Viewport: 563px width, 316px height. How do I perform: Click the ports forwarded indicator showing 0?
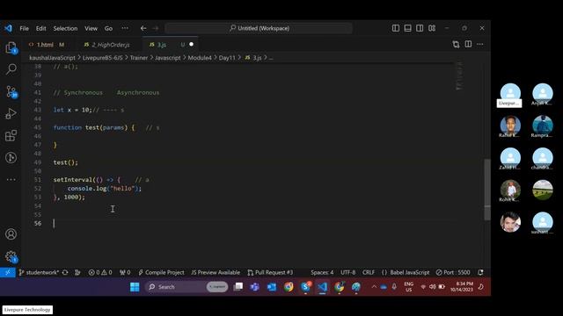click(x=125, y=273)
